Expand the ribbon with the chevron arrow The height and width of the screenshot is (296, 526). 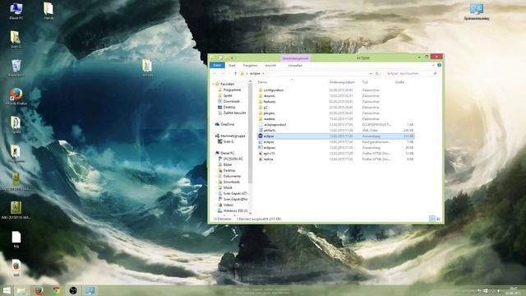tap(433, 65)
